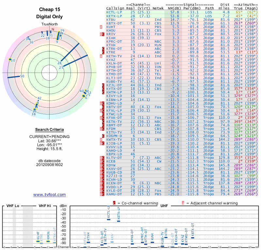Click the KBTX-DT marker in the UHF chart
The width and height of the screenshot is (261, 250).
click(x=192, y=238)
